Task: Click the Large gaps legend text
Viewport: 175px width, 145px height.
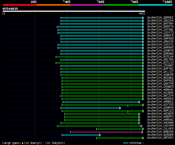Action: [x=34, y=143]
